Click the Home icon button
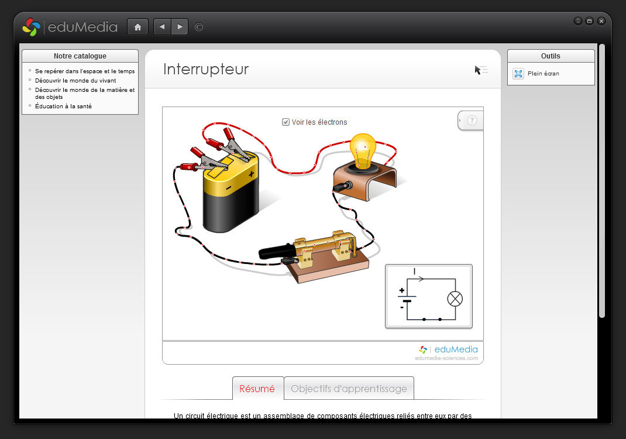This screenshot has height=439, width=626. pos(137,27)
